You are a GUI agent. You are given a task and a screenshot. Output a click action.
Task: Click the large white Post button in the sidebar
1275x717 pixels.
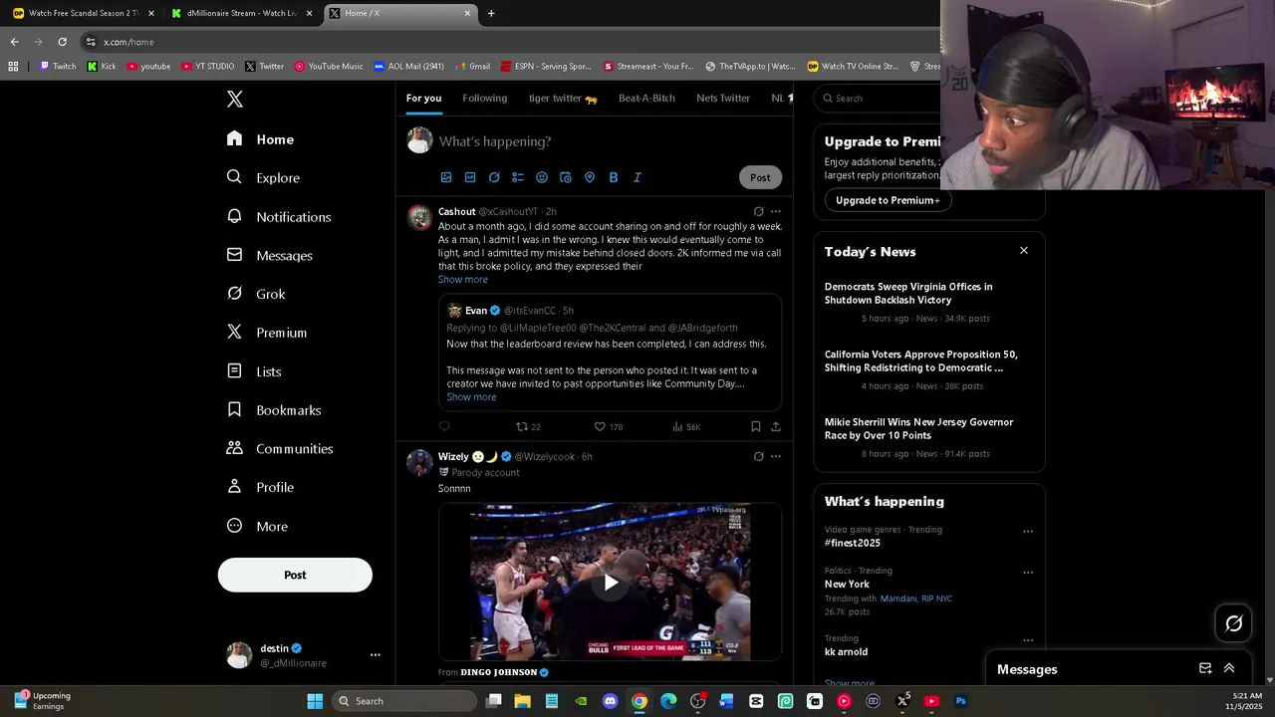point(295,575)
